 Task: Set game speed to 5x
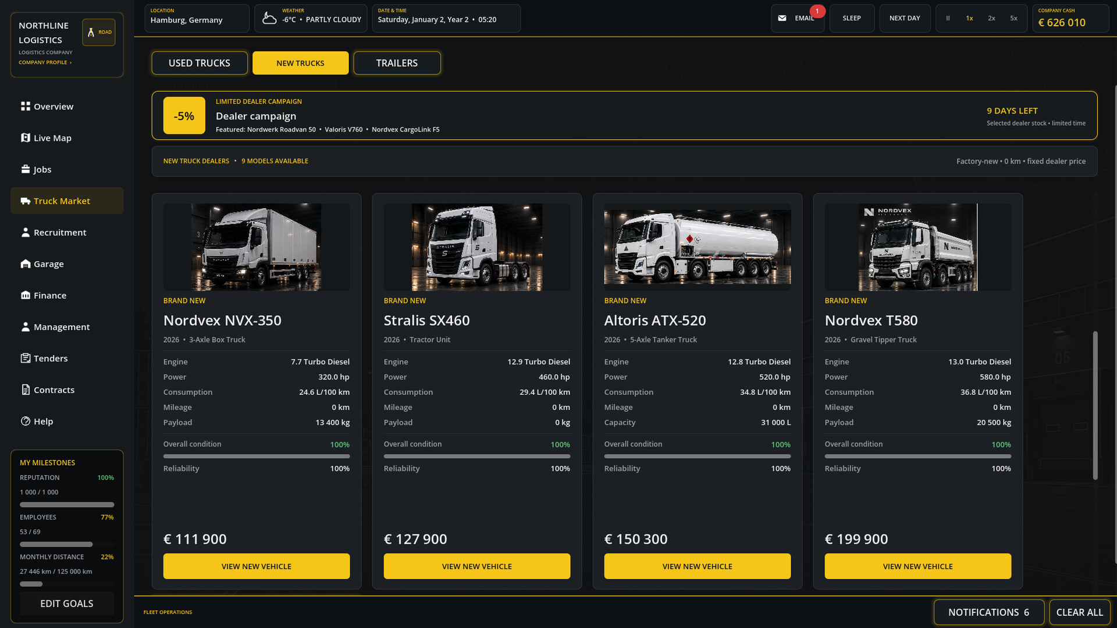click(x=1013, y=19)
